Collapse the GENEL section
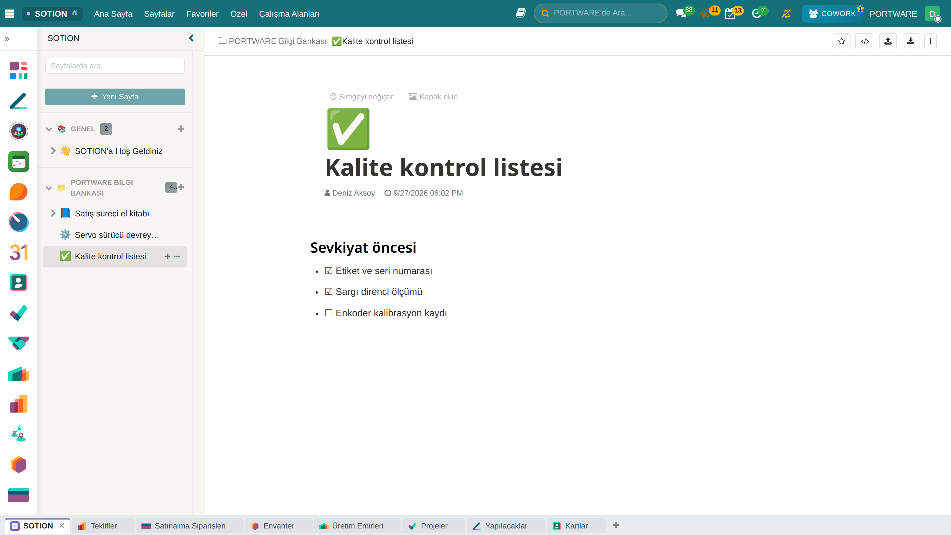 tap(49, 129)
